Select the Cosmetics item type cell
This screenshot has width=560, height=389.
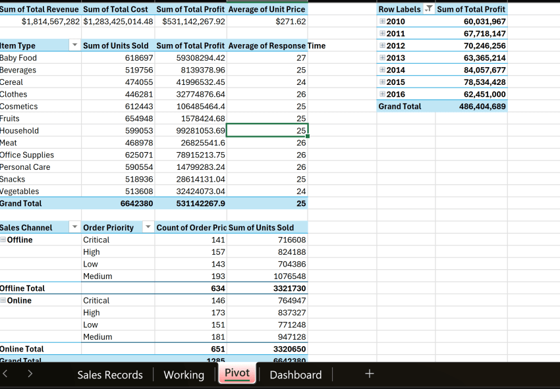tap(40, 107)
